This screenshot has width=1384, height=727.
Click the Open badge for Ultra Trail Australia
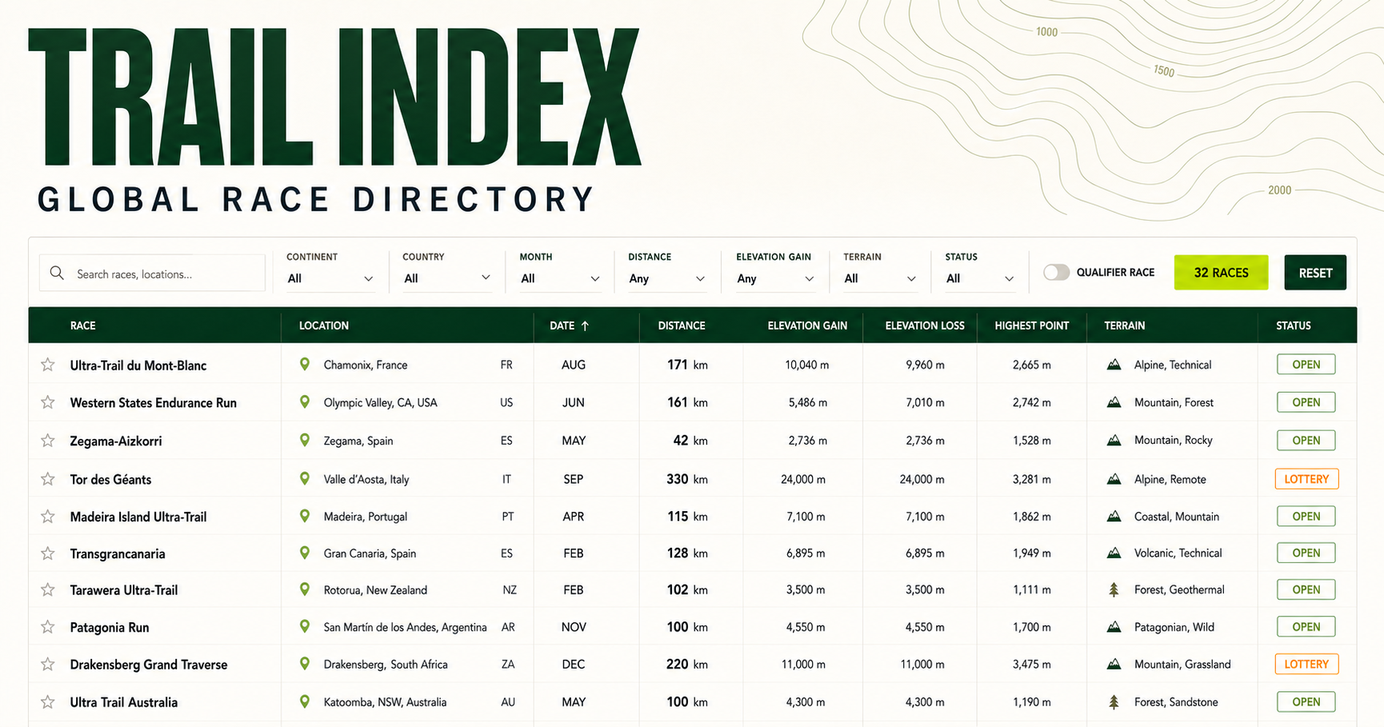pos(1306,701)
